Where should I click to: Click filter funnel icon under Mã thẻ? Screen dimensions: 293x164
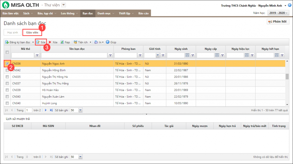coord(37,55)
